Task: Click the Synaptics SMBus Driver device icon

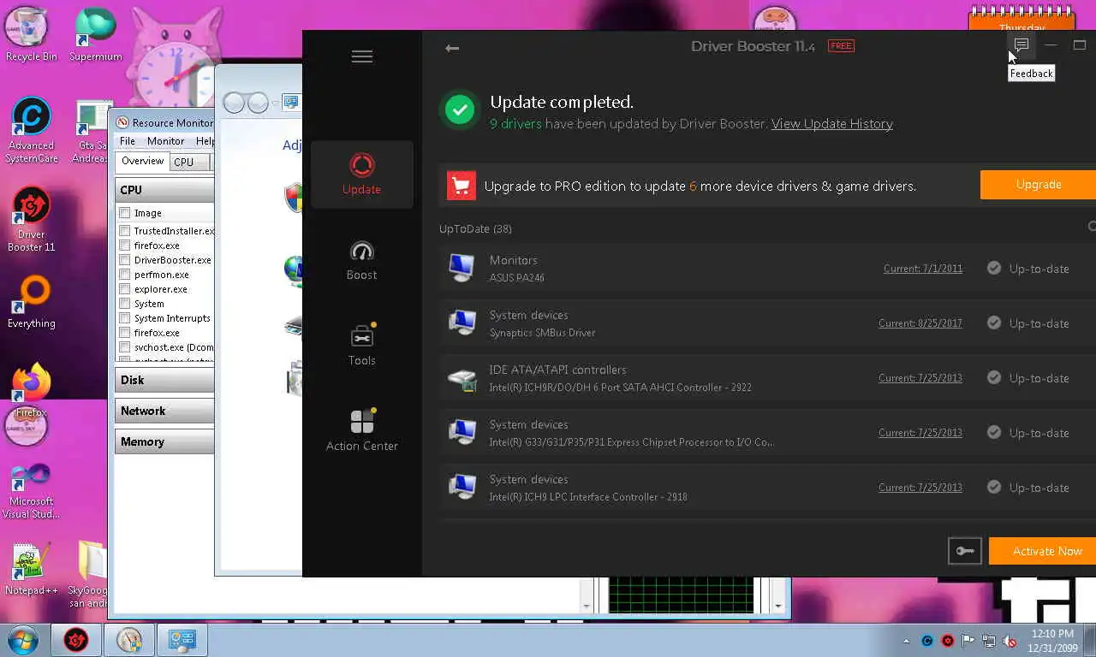Action: click(462, 323)
